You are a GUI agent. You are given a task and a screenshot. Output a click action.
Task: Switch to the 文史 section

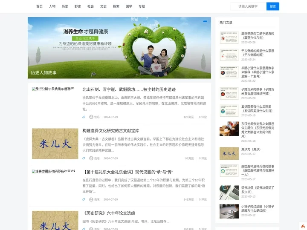pyautogui.click(x=103, y=6)
